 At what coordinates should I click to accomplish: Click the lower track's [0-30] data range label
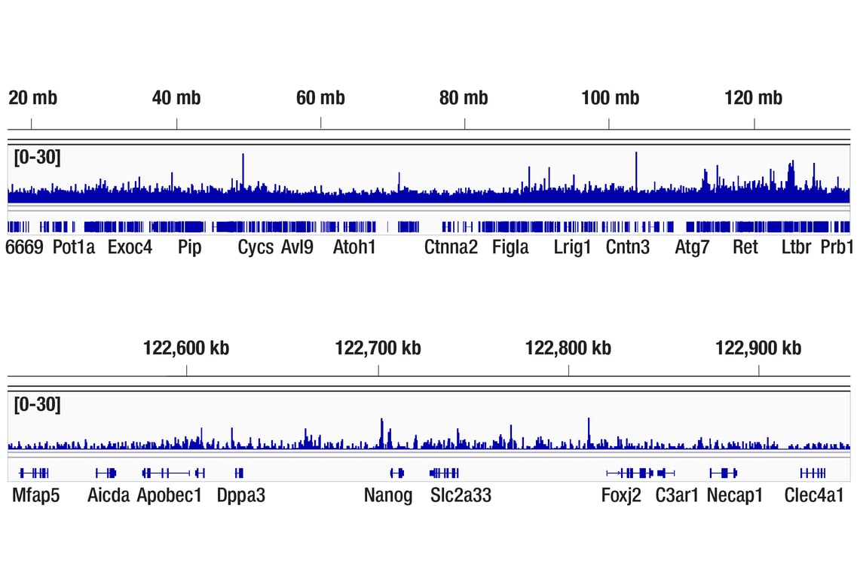click(38, 405)
